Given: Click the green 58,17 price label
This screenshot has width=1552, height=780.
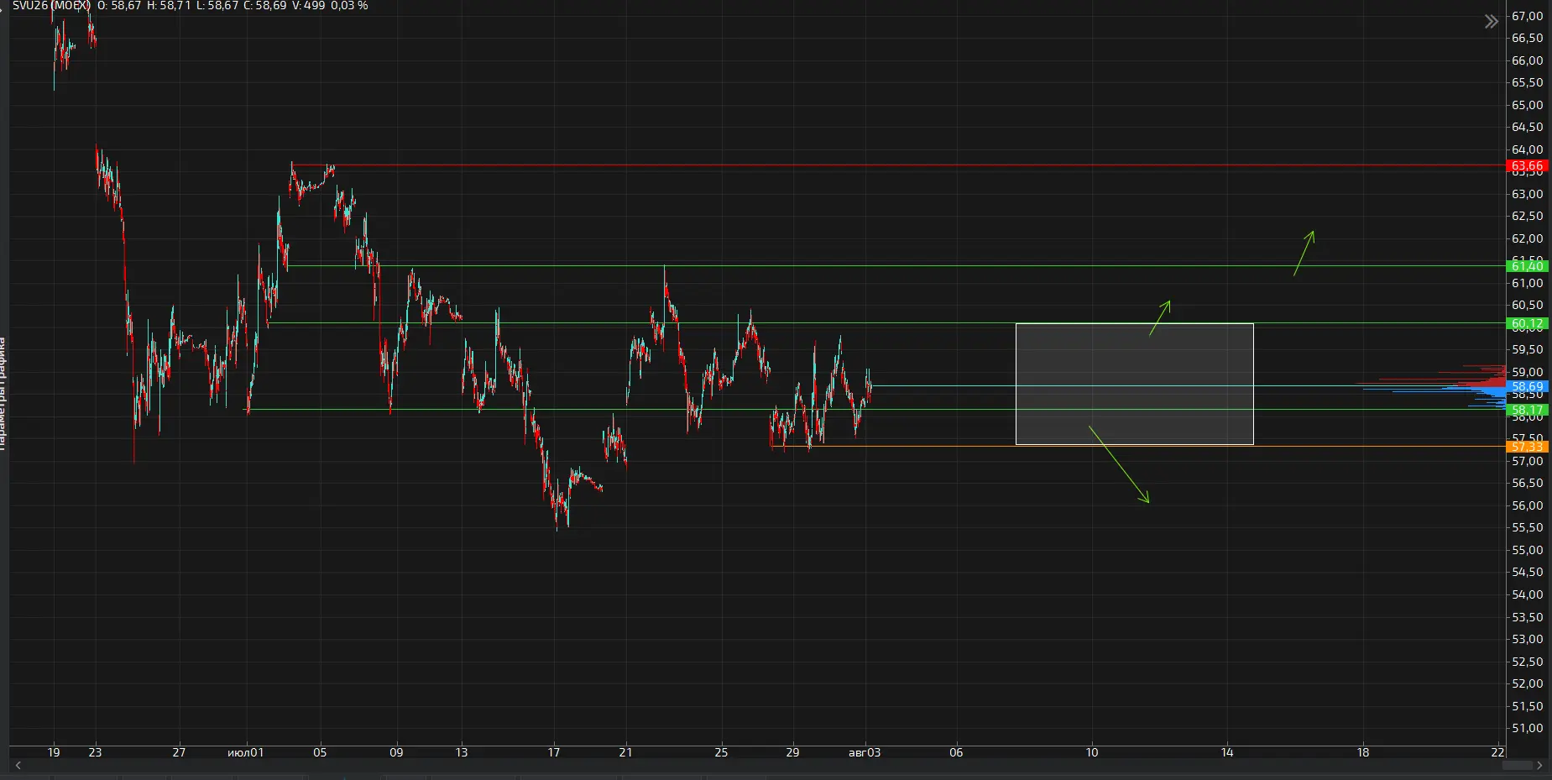Looking at the screenshot, I should coord(1528,411).
